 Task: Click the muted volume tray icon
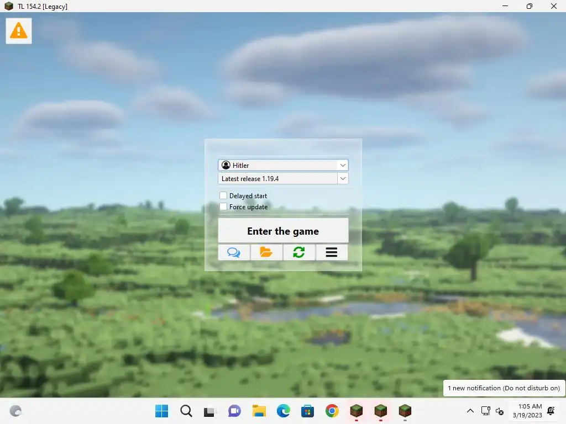pyautogui.click(x=500, y=411)
